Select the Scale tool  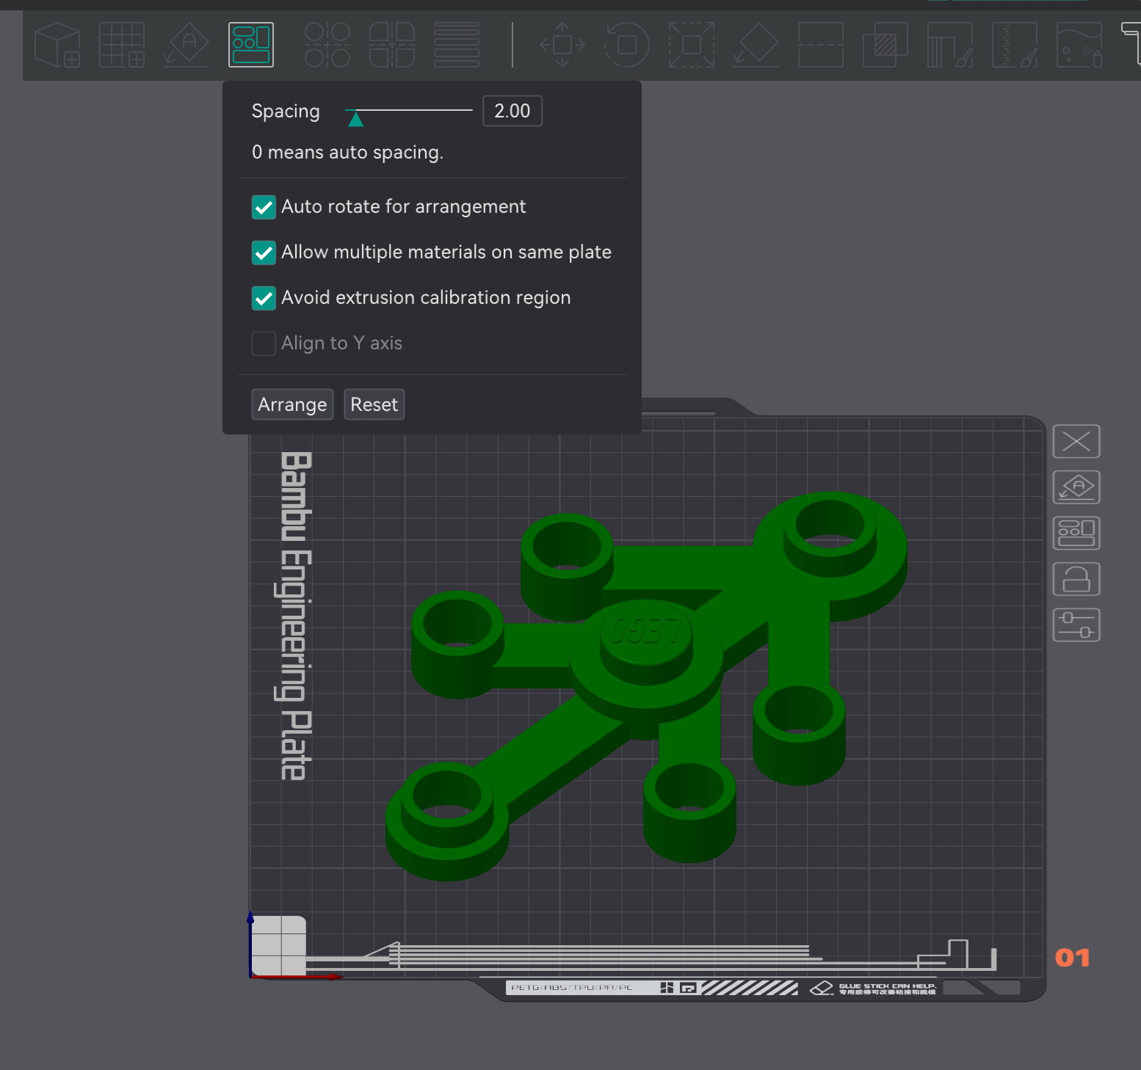691,45
